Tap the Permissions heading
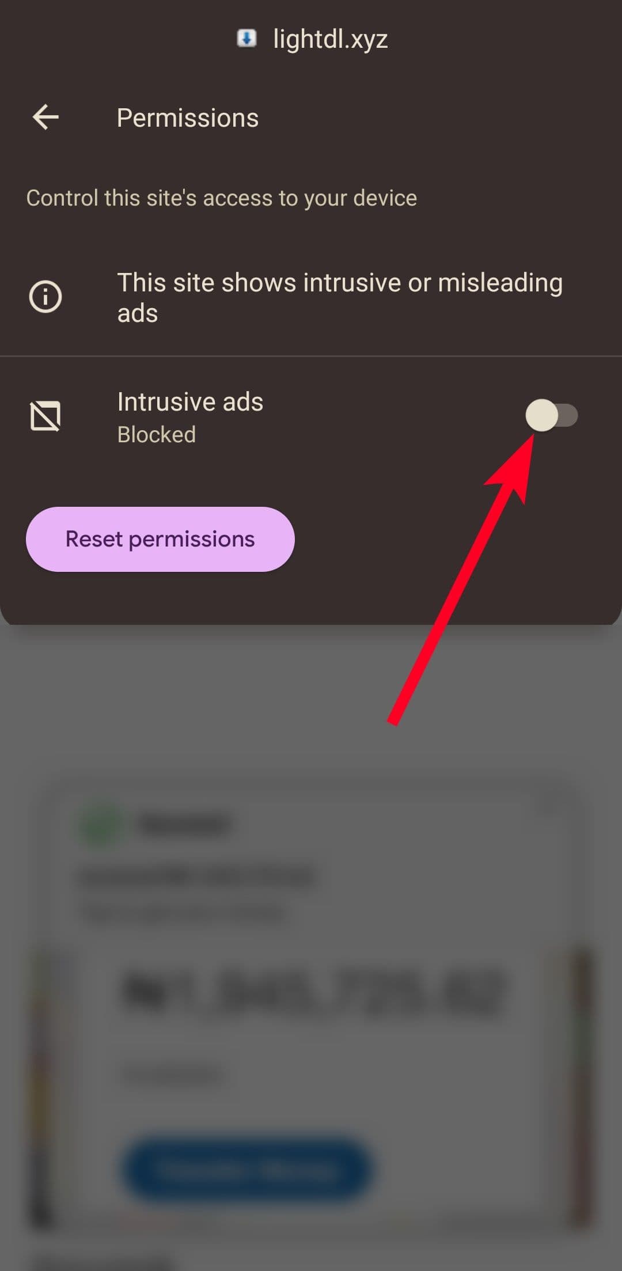Image resolution: width=622 pixels, height=1271 pixels. 188,117
